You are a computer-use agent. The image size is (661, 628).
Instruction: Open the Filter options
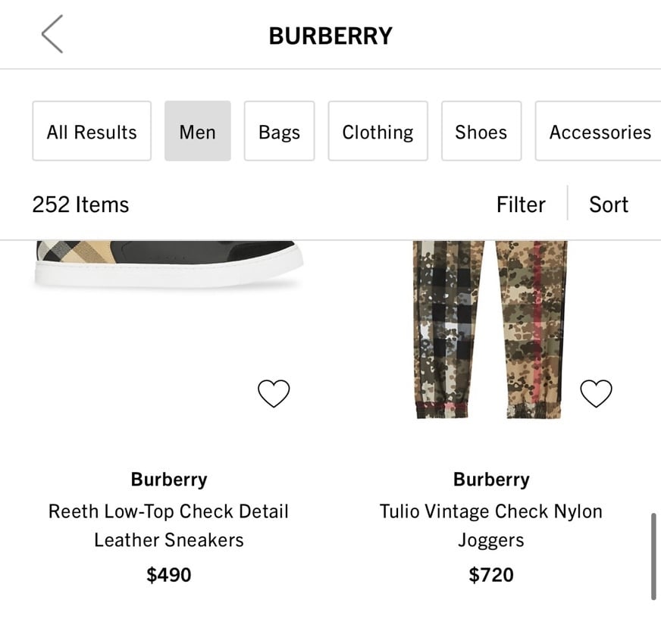(x=521, y=205)
